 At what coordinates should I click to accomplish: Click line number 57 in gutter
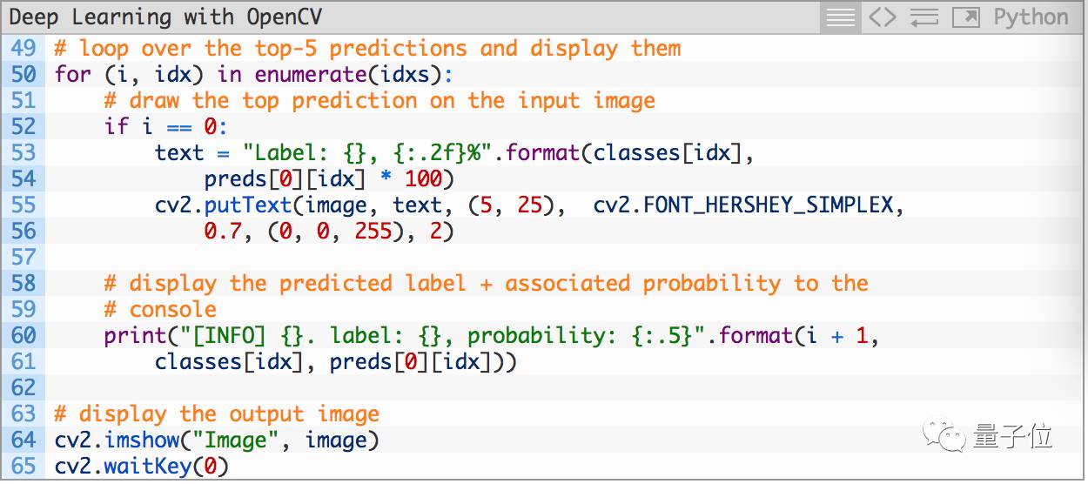[x=24, y=257]
